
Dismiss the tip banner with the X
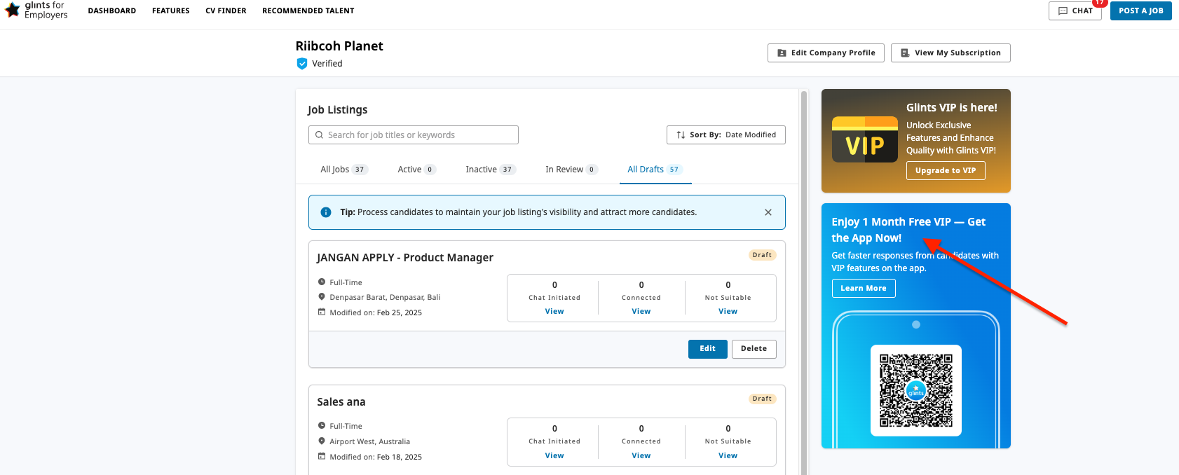click(x=768, y=212)
